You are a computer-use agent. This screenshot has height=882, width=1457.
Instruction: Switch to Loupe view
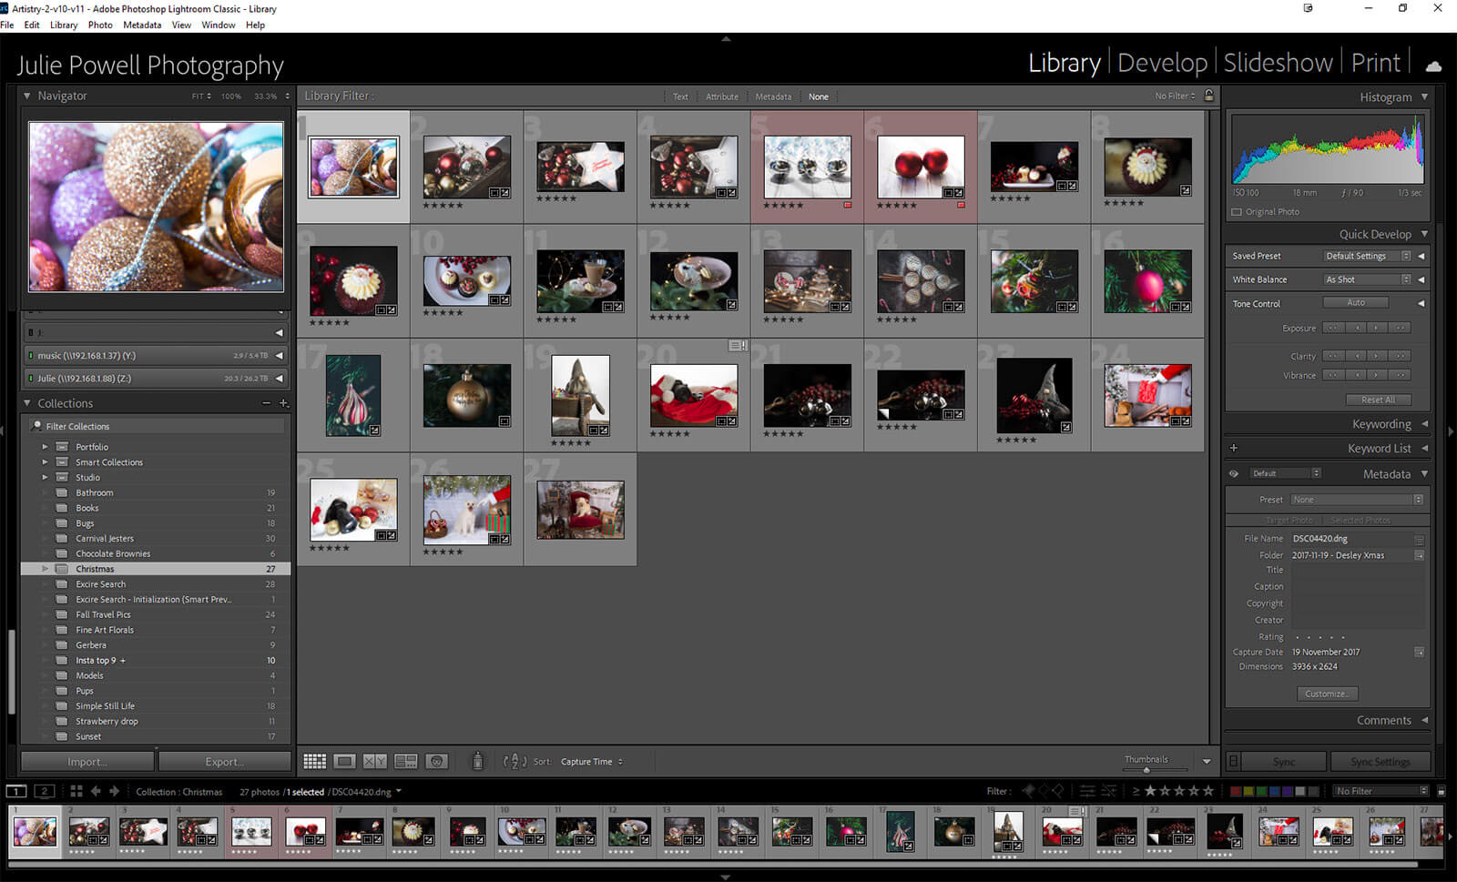click(344, 762)
